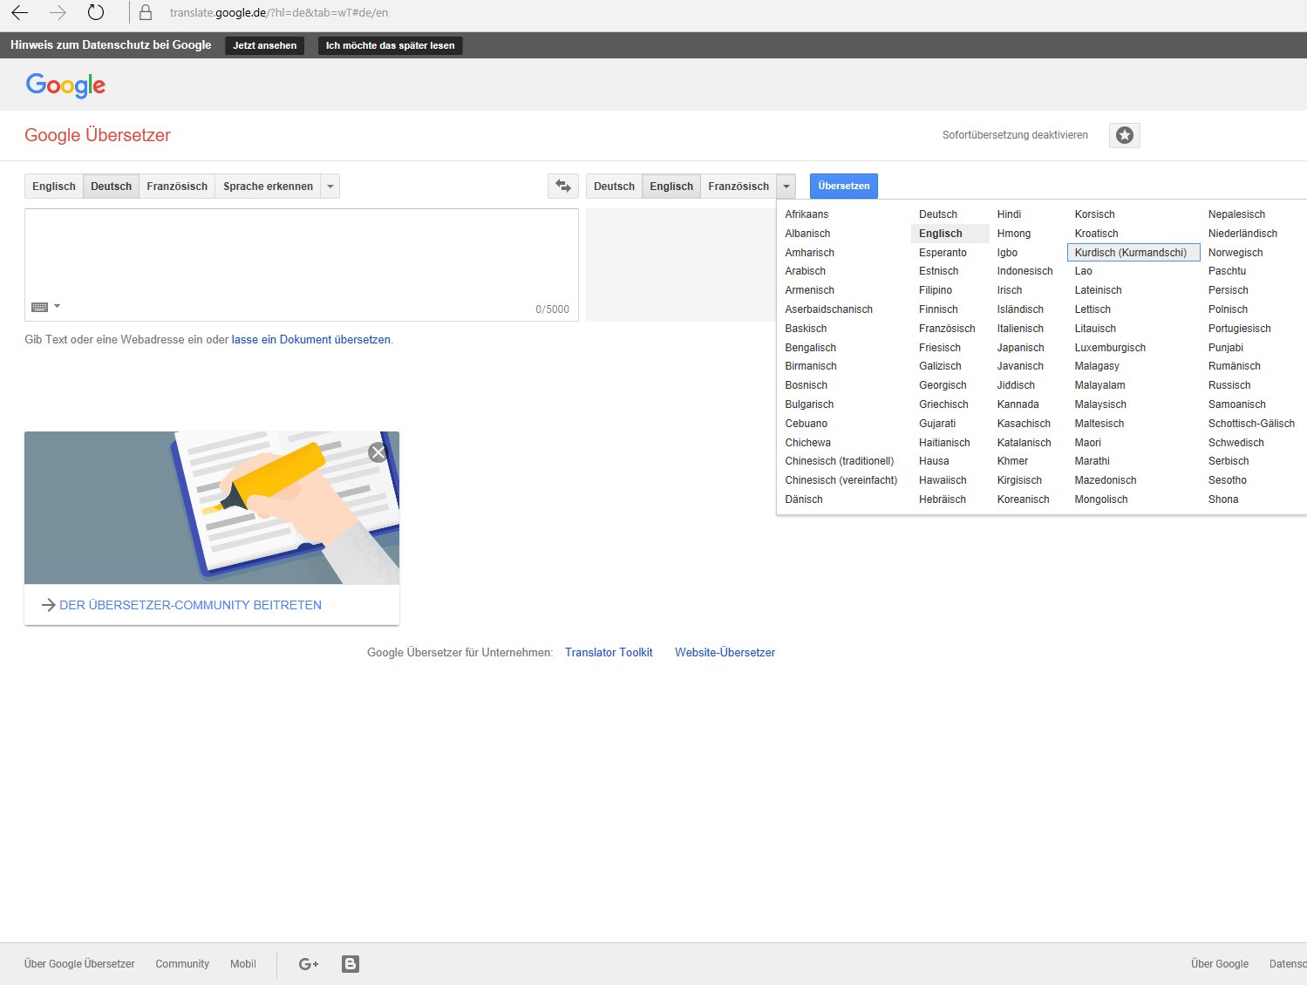Click the browser address bar URL
The image size is (1307, 985).
pyautogui.click(x=279, y=13)
